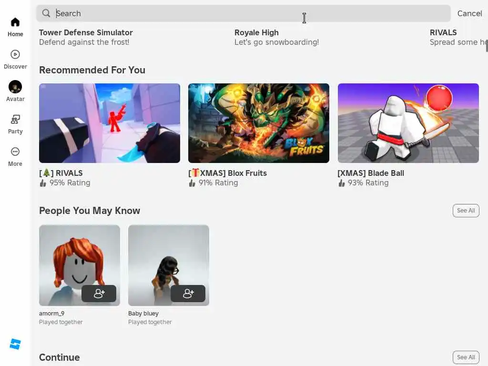This screenshot has width=488, height=366.
Task: Click the Roblox Studio logo icon in sidebar
Action: click(x=15, y=344)
